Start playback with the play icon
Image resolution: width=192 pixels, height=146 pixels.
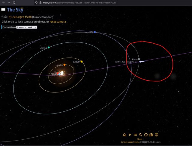click(130, 135)
